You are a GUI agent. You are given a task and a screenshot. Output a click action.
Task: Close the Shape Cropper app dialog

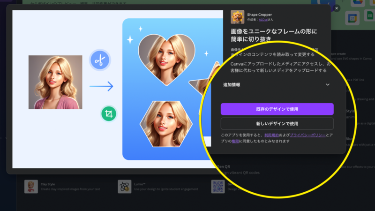(x=337, y=8)
